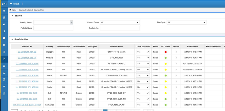Open the bar chart icon in sidebar
Screen dimensions: 225x111
[x=4, y=86]
